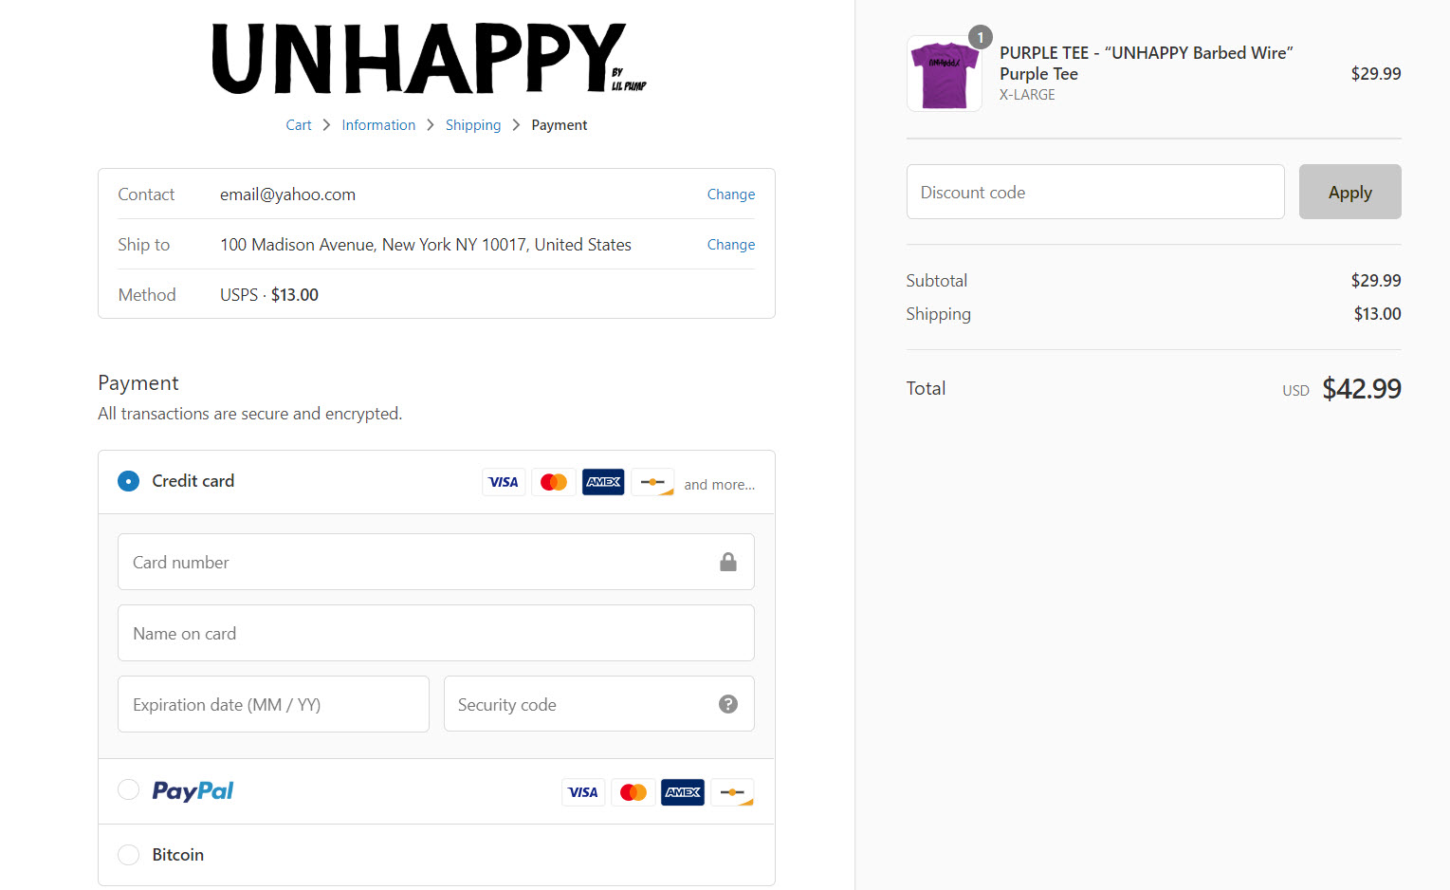Focus the Discount code field

pyautogui.click(x=1094, y=193)
